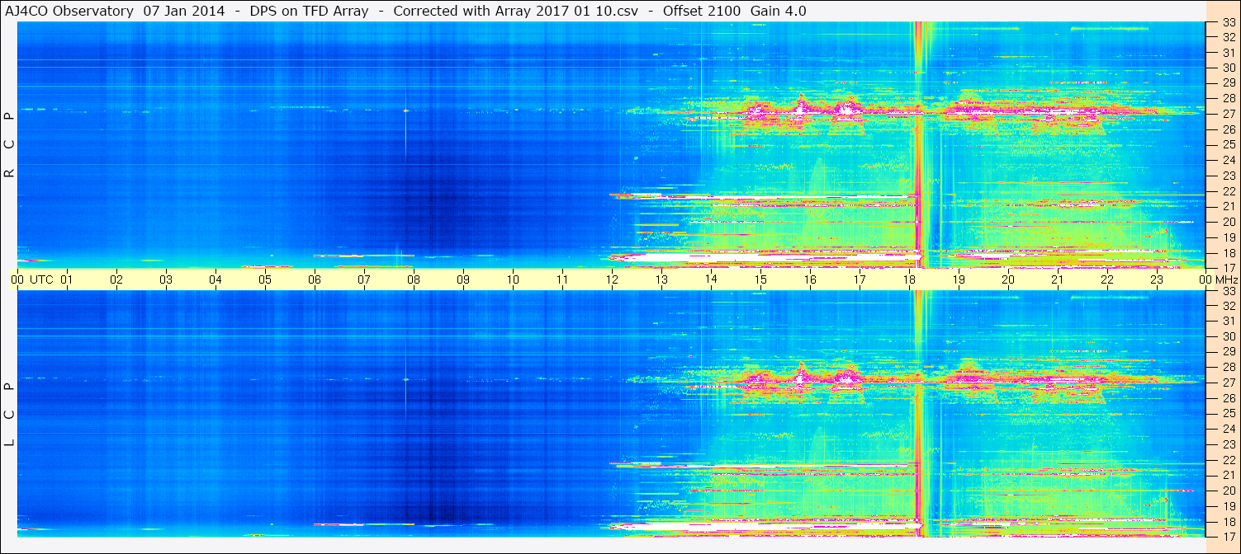The height and width of the screenshot is (554, 1241).
Task: Click the 07 hour mark on time axis
Action: tap(364, 279)
